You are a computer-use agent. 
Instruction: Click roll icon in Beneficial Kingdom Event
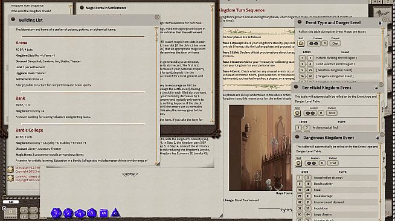(297, 113)
